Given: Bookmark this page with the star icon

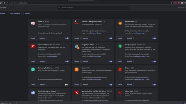Looking at the screenshot, I should (x=171, y=3).
